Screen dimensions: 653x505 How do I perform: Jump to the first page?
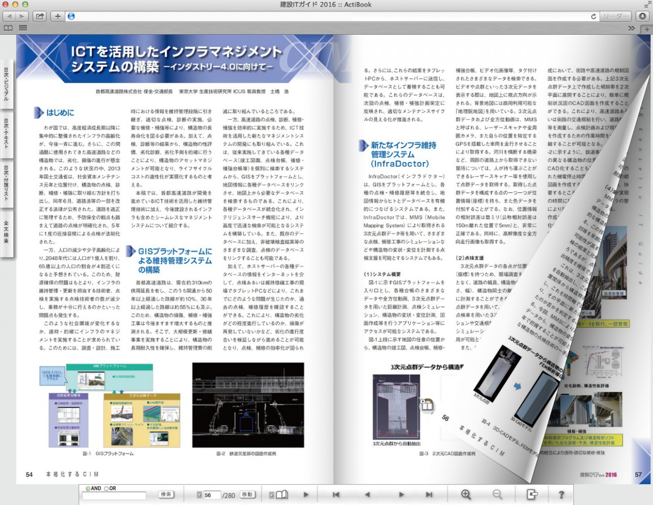click(336, 494)
